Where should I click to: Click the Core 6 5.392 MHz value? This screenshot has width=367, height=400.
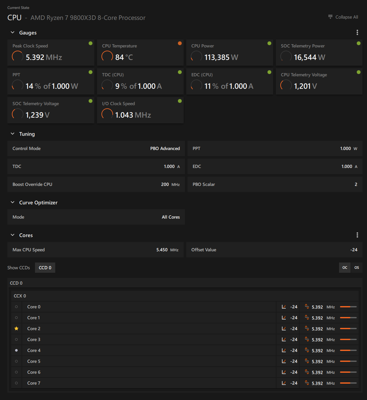click(323, 372)
